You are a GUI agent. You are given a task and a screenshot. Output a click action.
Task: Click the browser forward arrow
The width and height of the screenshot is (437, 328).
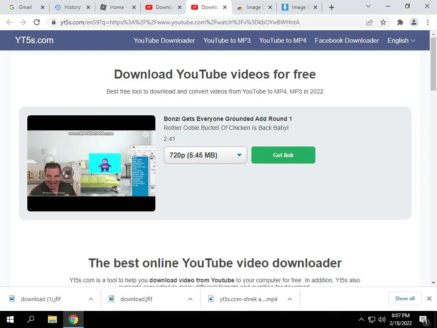[23, 22]
